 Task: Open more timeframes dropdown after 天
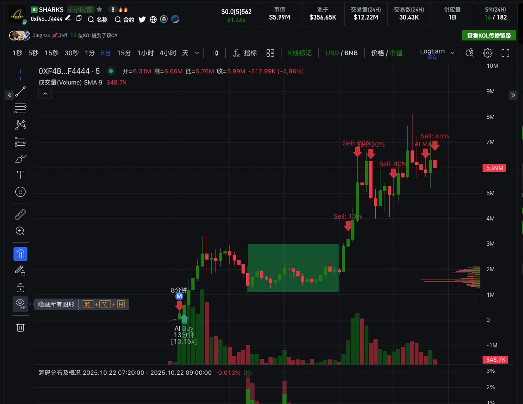pyautogui.click(x=197, y=53)
